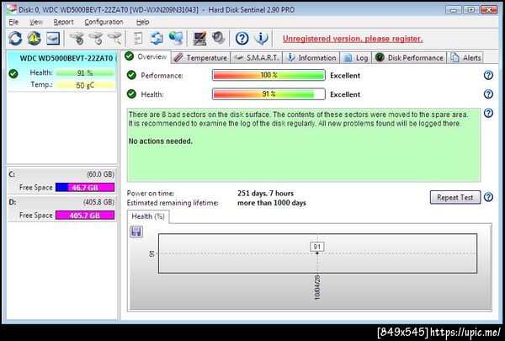The width and height of the screenshot is (505, 341).
Task: Select the C: (60.0 GB) partition row
Action: [x=62, y=181]
